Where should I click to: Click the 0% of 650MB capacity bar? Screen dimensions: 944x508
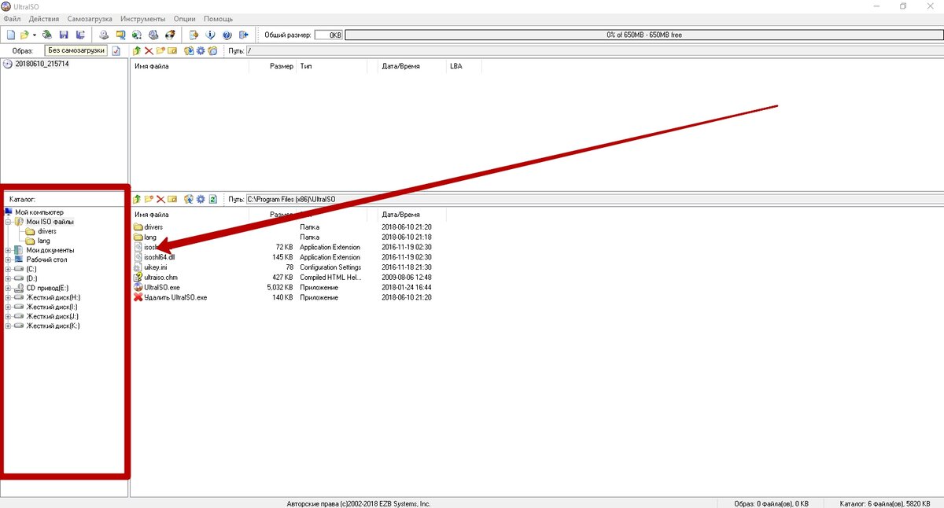pos(643,35)
